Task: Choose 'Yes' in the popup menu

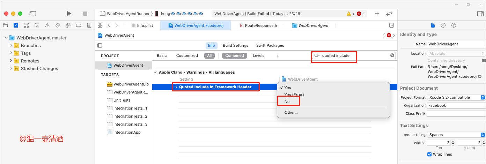Action: 333,88
